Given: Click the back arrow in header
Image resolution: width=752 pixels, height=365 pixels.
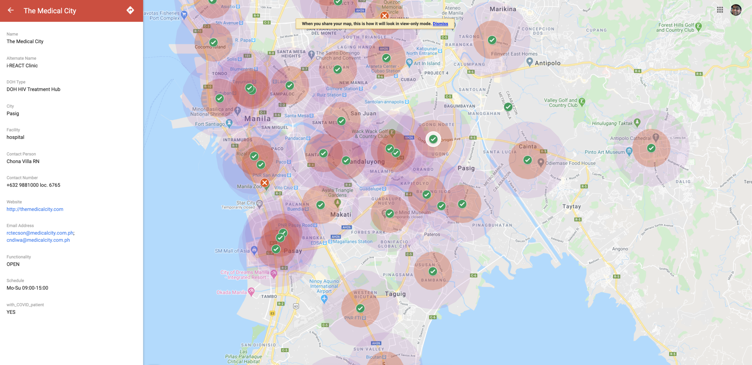Looking at the screenshot, I should click(x=11, y=11).
